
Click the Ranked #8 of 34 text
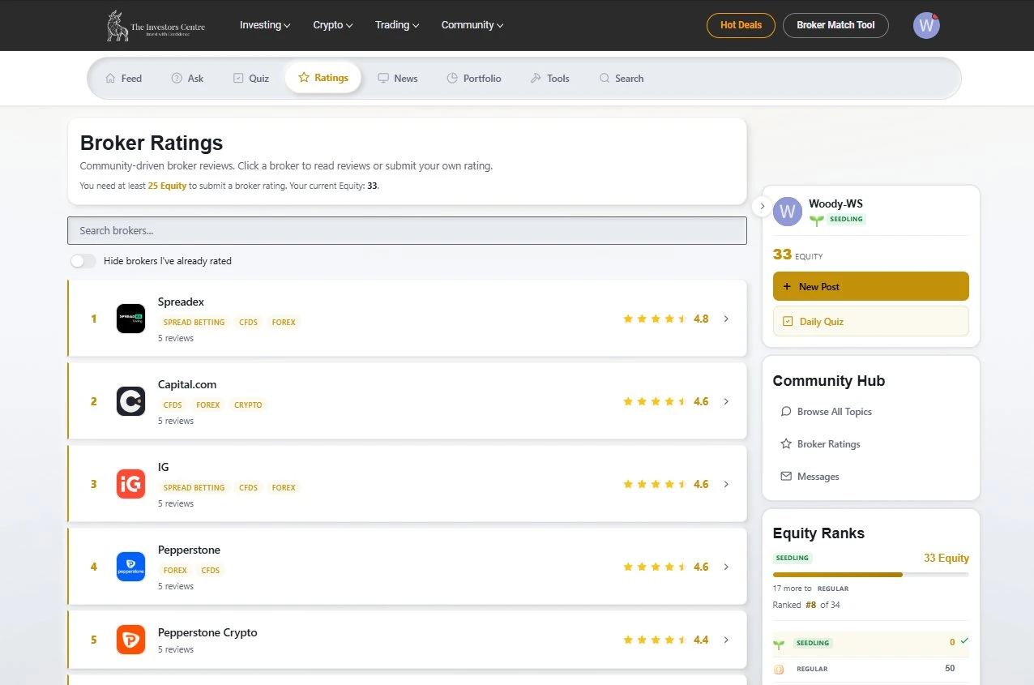[x=806, y=605]
